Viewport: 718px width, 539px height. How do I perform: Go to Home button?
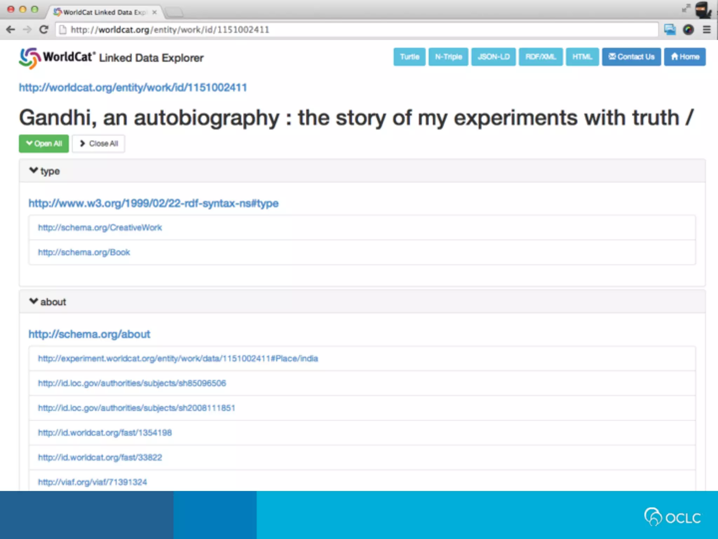point(684,57)
